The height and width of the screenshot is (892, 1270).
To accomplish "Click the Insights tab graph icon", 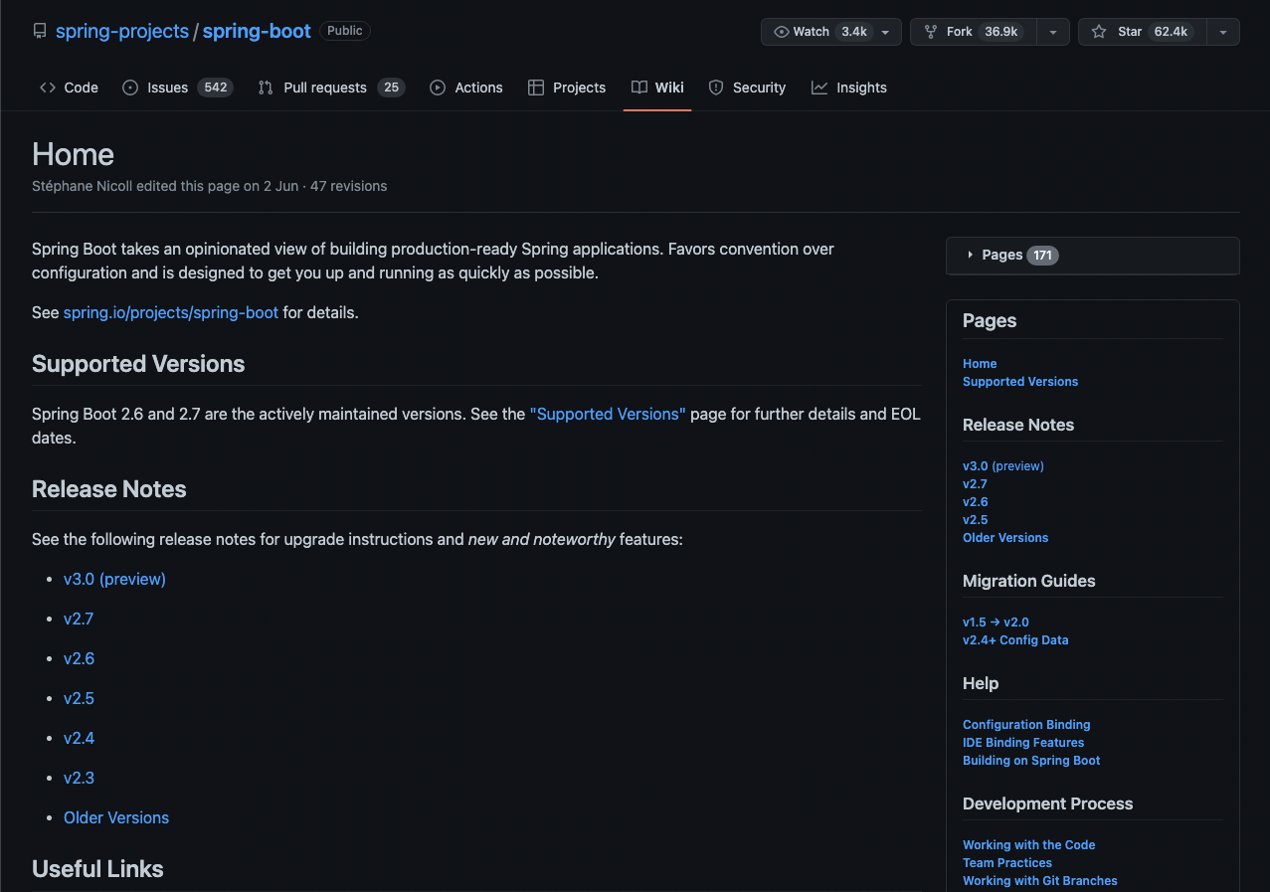I will tap(819, 88).
